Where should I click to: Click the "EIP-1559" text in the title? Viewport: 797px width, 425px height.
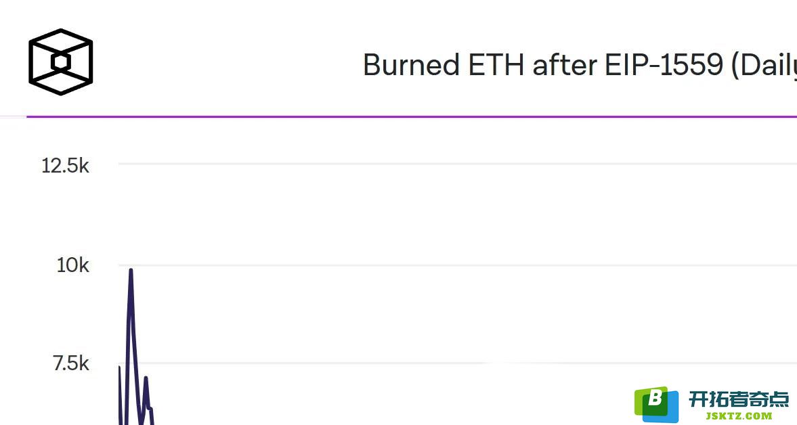[664, 65]
